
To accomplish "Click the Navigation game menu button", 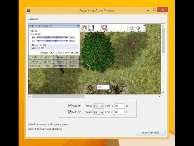I will (60, 66).
